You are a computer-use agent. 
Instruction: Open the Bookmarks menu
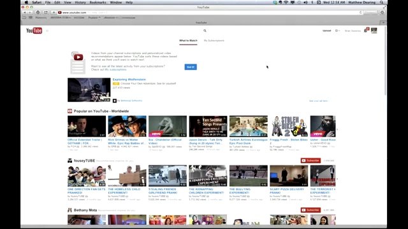pos(98,3)
